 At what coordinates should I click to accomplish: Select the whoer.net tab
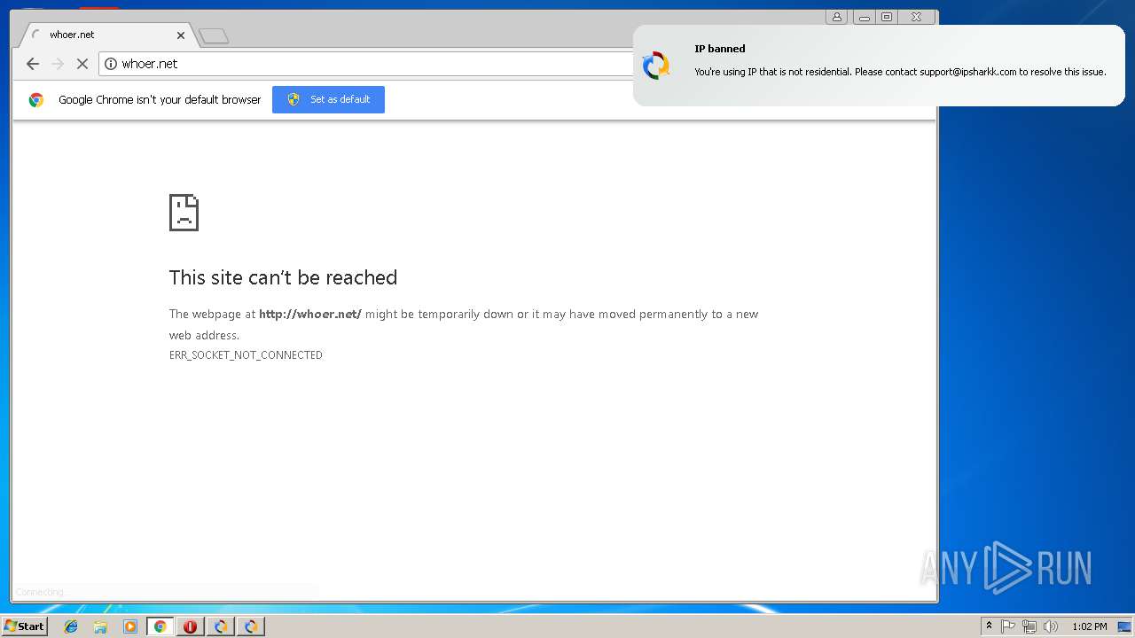click(106, 35)
